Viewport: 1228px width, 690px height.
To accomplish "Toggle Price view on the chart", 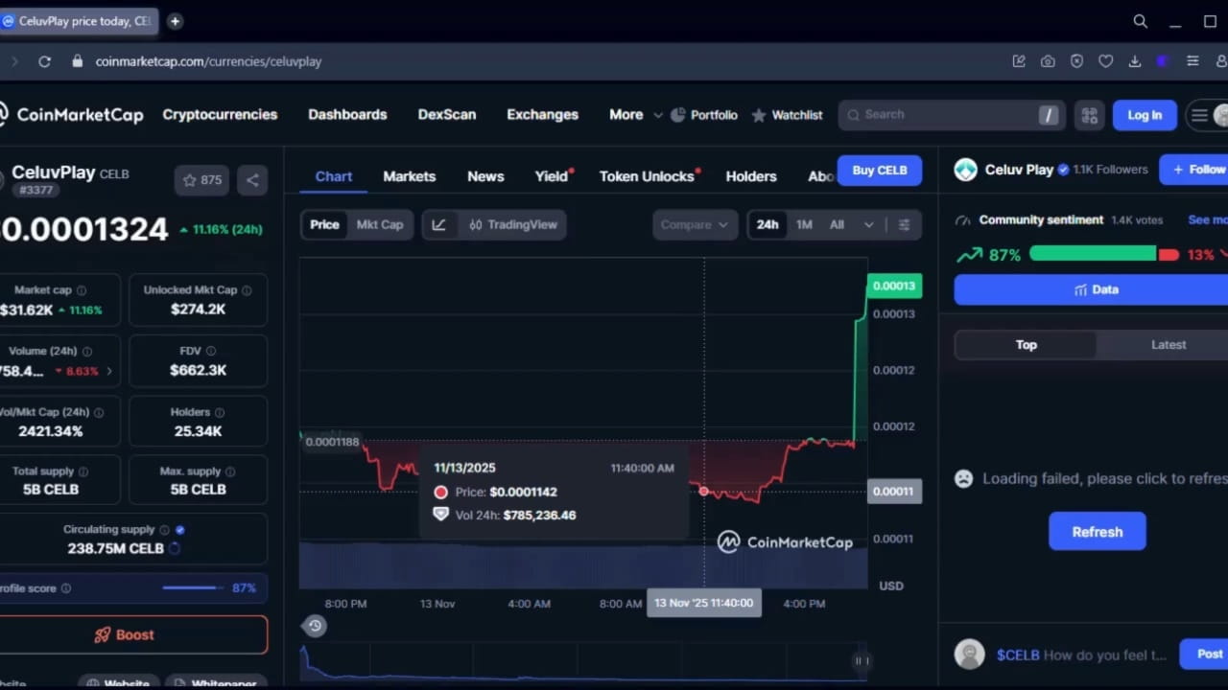I will tap(324, 224).
